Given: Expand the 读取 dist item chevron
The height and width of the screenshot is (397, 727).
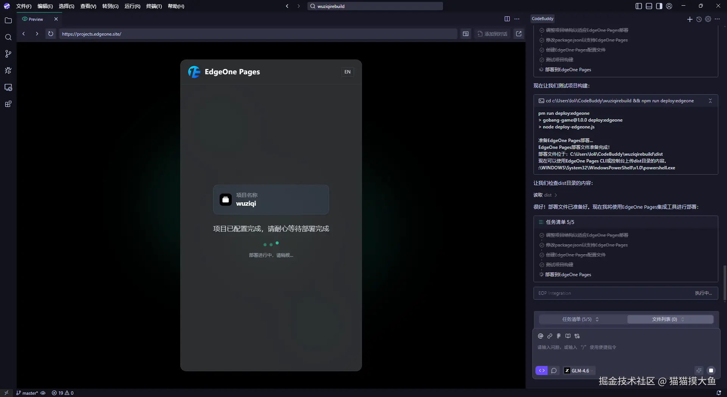Looking at the screenshot, I should point(555,195).
